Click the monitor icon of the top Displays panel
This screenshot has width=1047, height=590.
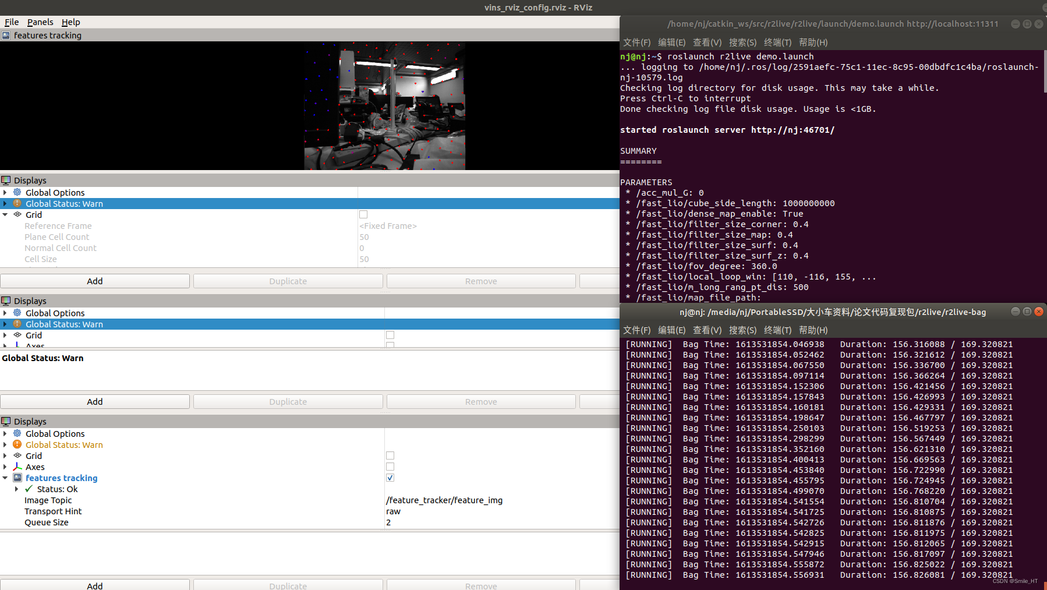point(6,181)
